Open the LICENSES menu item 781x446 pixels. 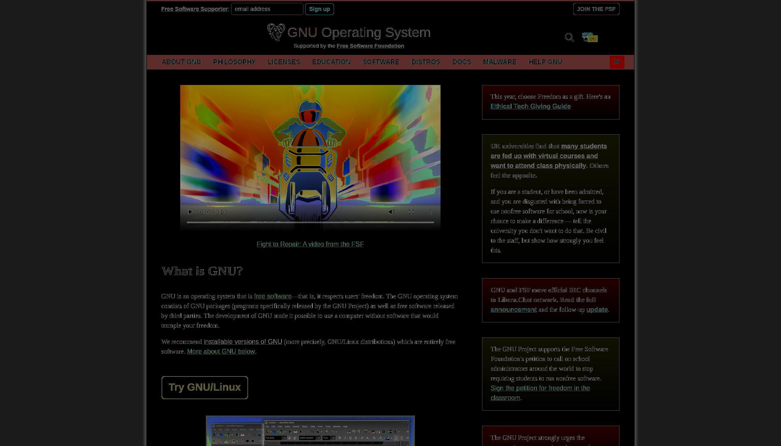pyautogui.click(x=284, y=62)
